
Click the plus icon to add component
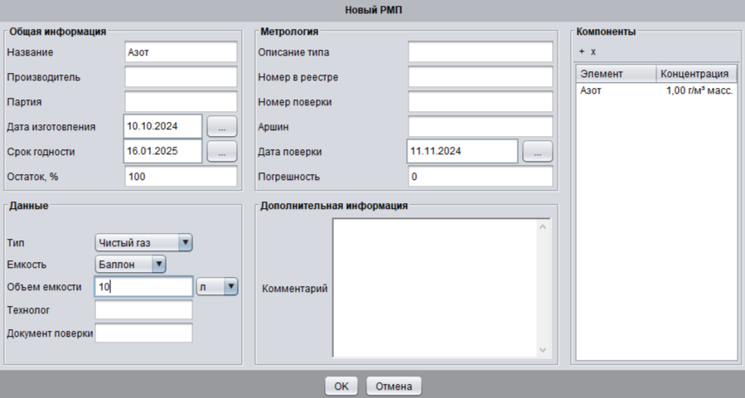tap(582, 51)
